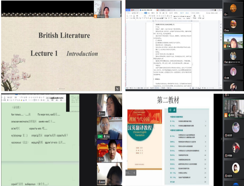Click the pen annotation icon on the British Literature slide

[x=117, y=88]
